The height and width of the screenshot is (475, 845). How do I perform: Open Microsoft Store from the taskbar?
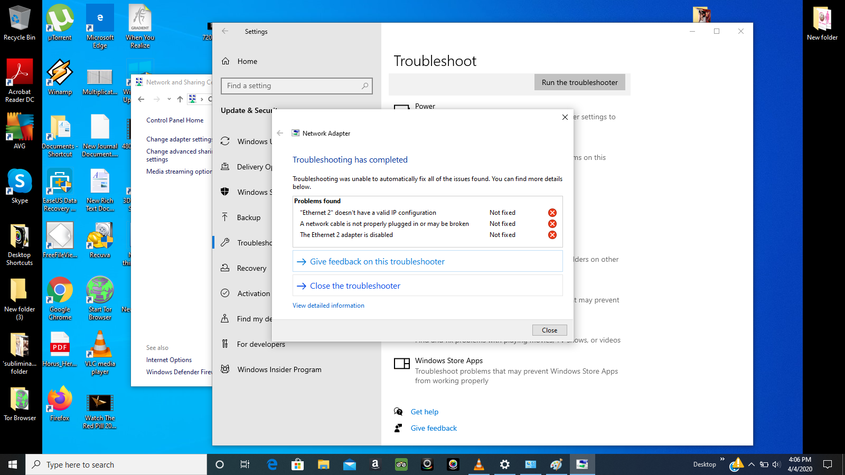click(297, 464)
